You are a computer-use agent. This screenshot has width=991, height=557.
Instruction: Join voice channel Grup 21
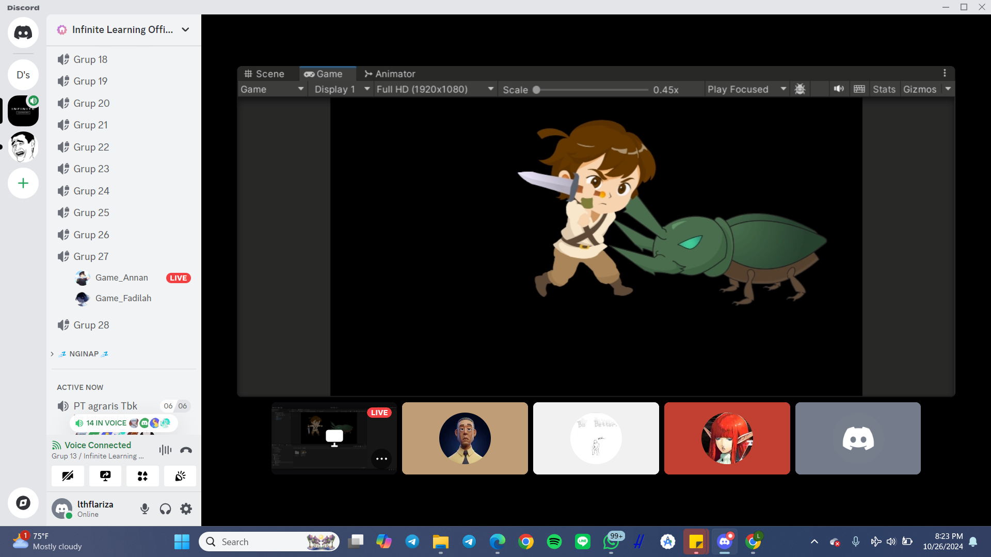pos(124,125)
